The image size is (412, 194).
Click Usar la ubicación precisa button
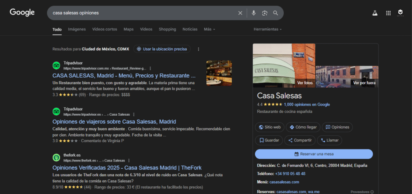click(162, 49)
